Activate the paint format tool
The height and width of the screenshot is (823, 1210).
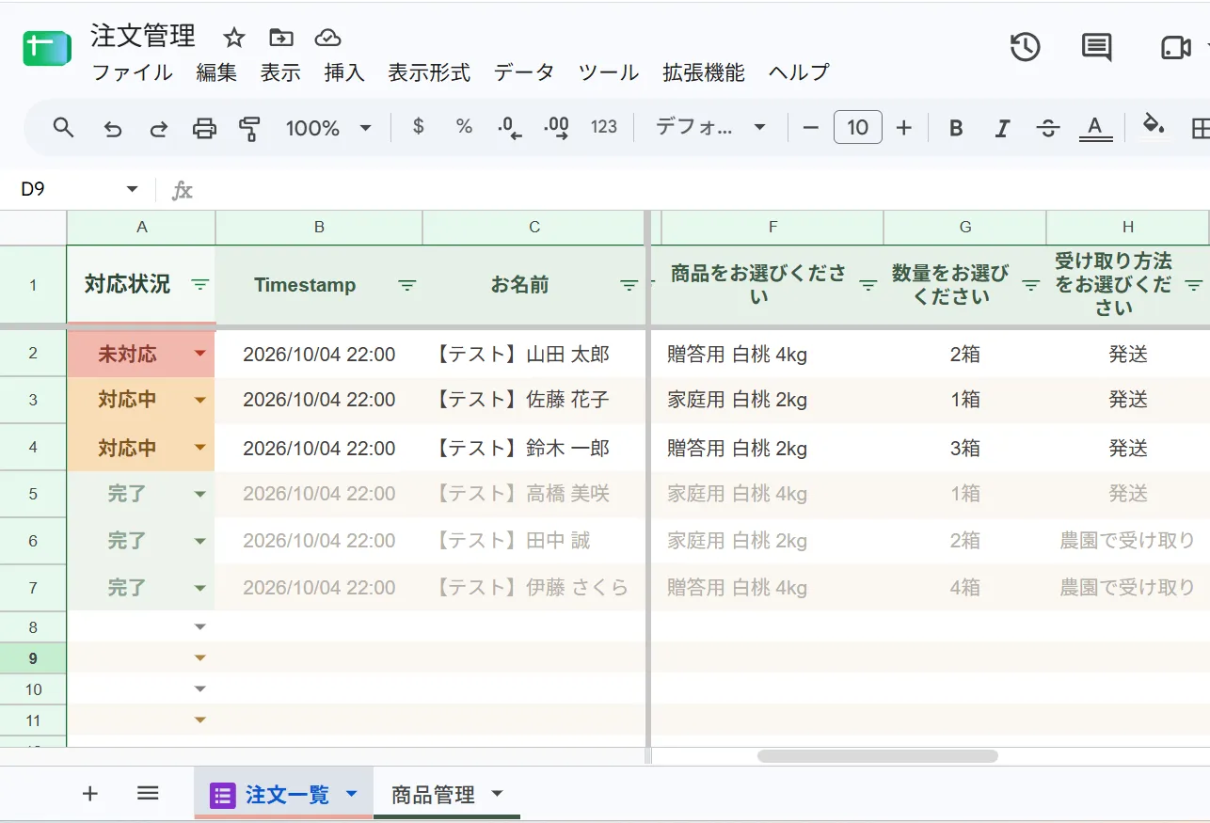click(249, 129)
